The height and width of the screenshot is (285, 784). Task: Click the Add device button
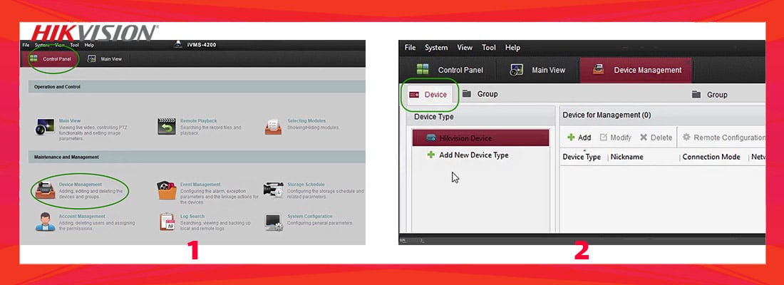pos(579,138)
